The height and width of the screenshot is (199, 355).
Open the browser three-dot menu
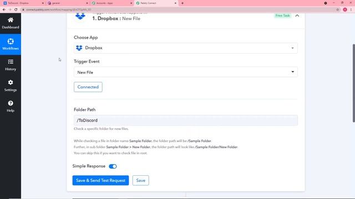(351, 9)
